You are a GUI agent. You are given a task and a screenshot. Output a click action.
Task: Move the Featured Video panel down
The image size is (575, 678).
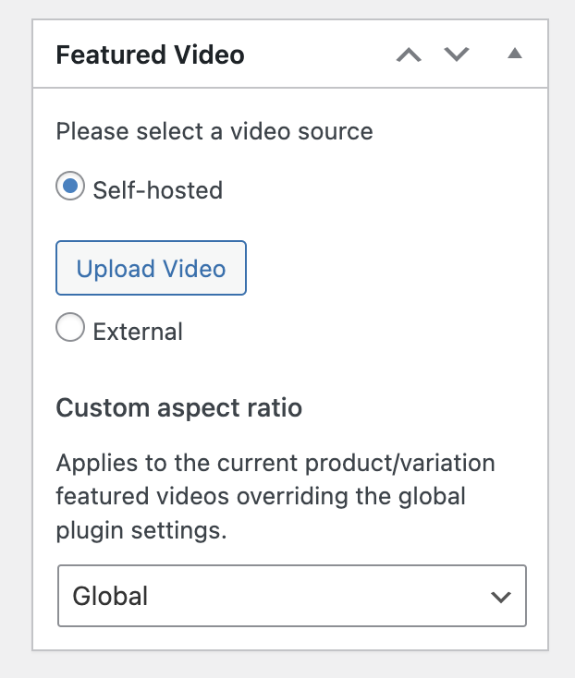457,55
